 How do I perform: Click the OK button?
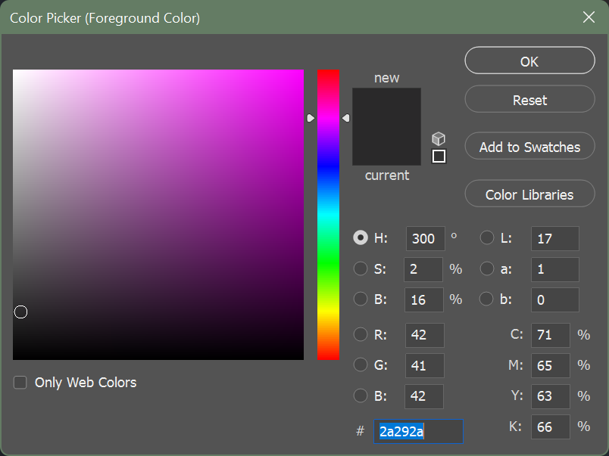coord(529,60)
